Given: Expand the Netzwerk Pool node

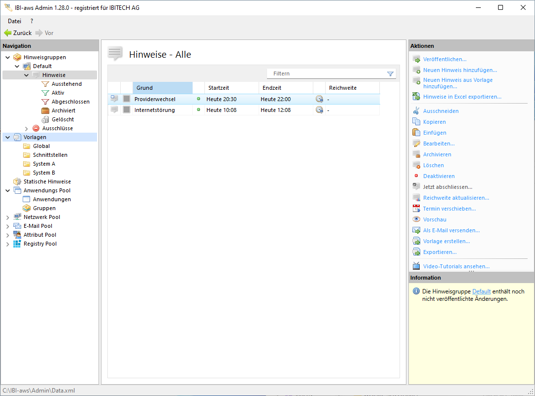Looking at the screenshot, I should coord(7,217).
